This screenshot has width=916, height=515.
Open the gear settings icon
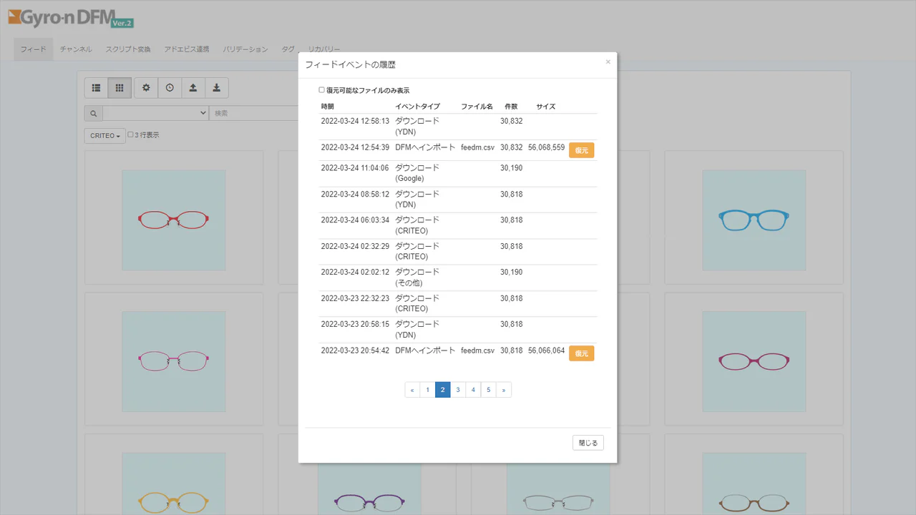pyautogui.click(x=146, y=88)
